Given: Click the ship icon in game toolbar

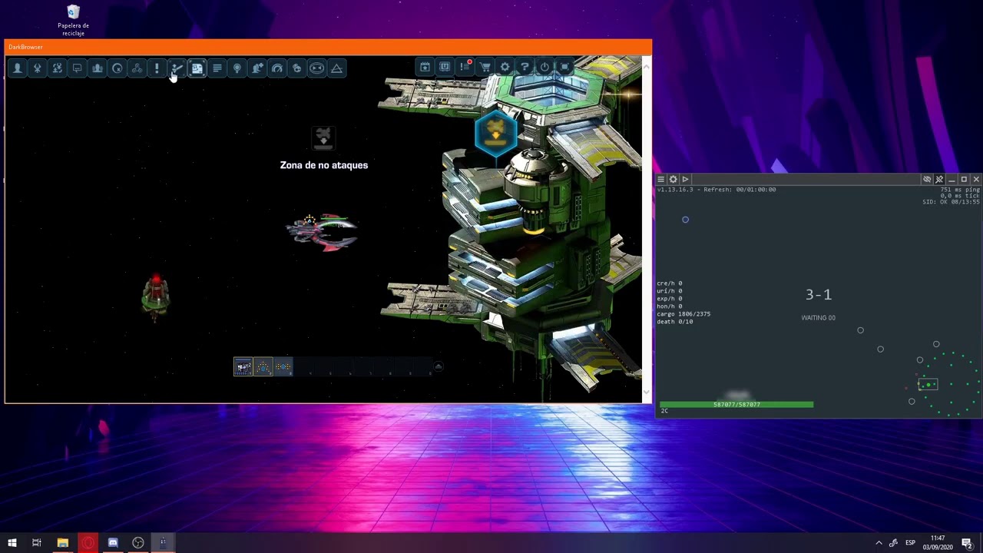Looking at the screenshot, I should pos(37,68).
